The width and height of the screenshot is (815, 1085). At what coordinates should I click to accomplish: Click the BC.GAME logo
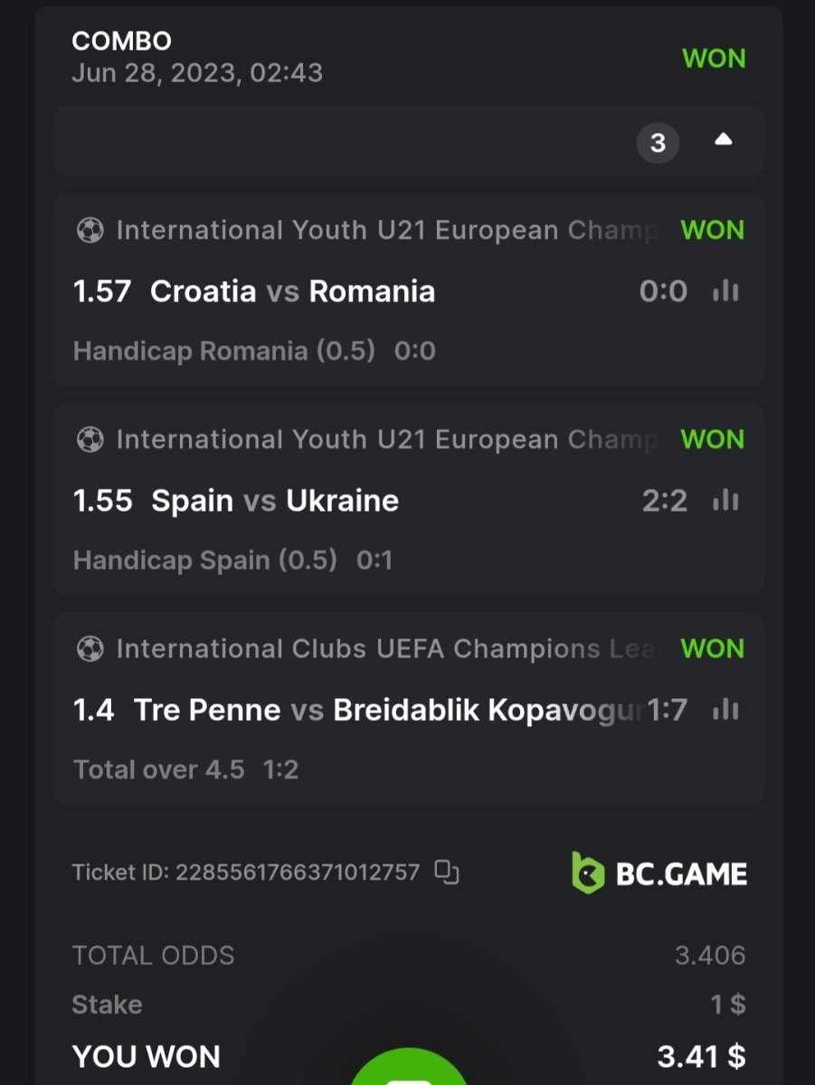(x=659, y=873)
